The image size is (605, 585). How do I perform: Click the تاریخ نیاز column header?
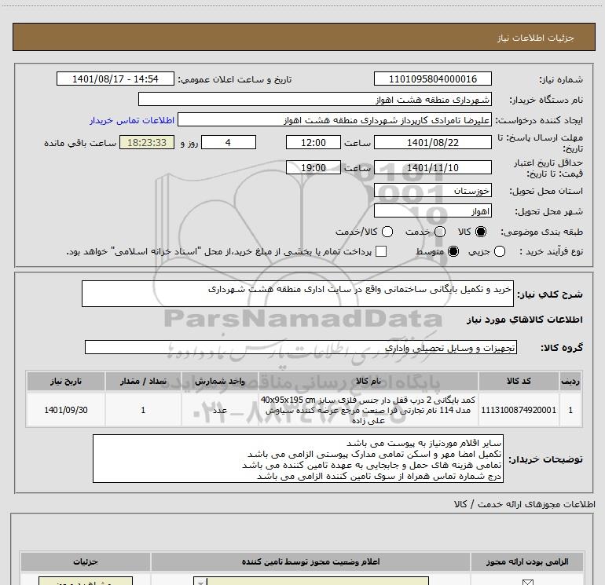(65, 381)
